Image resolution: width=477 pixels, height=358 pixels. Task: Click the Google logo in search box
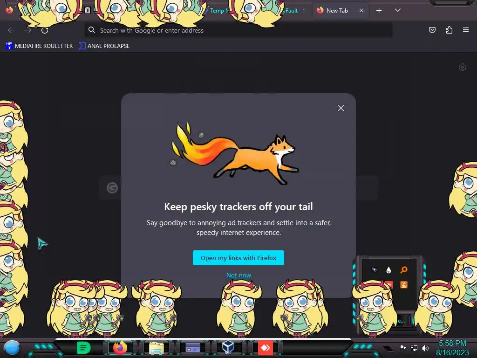coord(112,188)
